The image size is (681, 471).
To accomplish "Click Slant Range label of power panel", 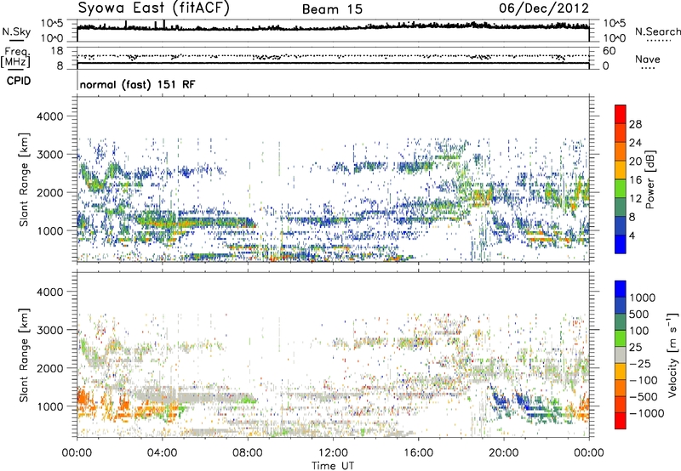I will tap(24, 179).
